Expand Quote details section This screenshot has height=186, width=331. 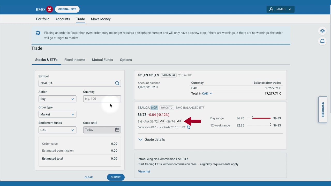152,139
